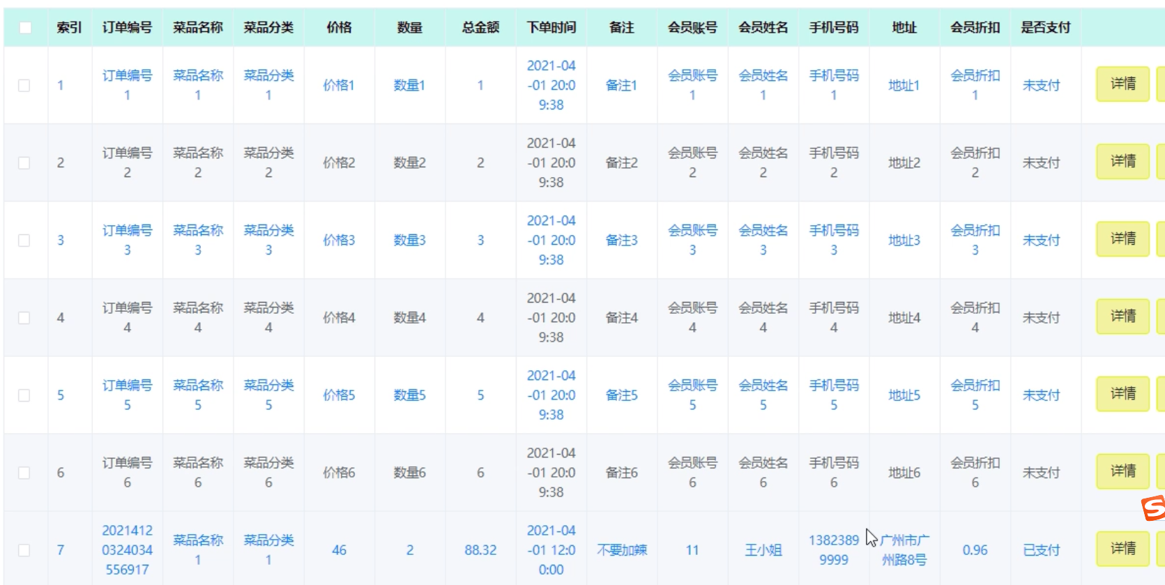Click the price value 46
The image size is (1165, 585).
[339, 550]
